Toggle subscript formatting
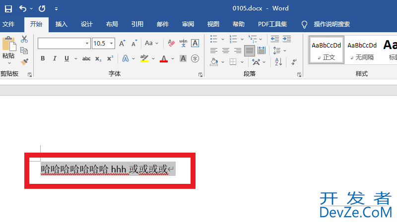Screen dimensions: 397x223 tap(98, 58)
